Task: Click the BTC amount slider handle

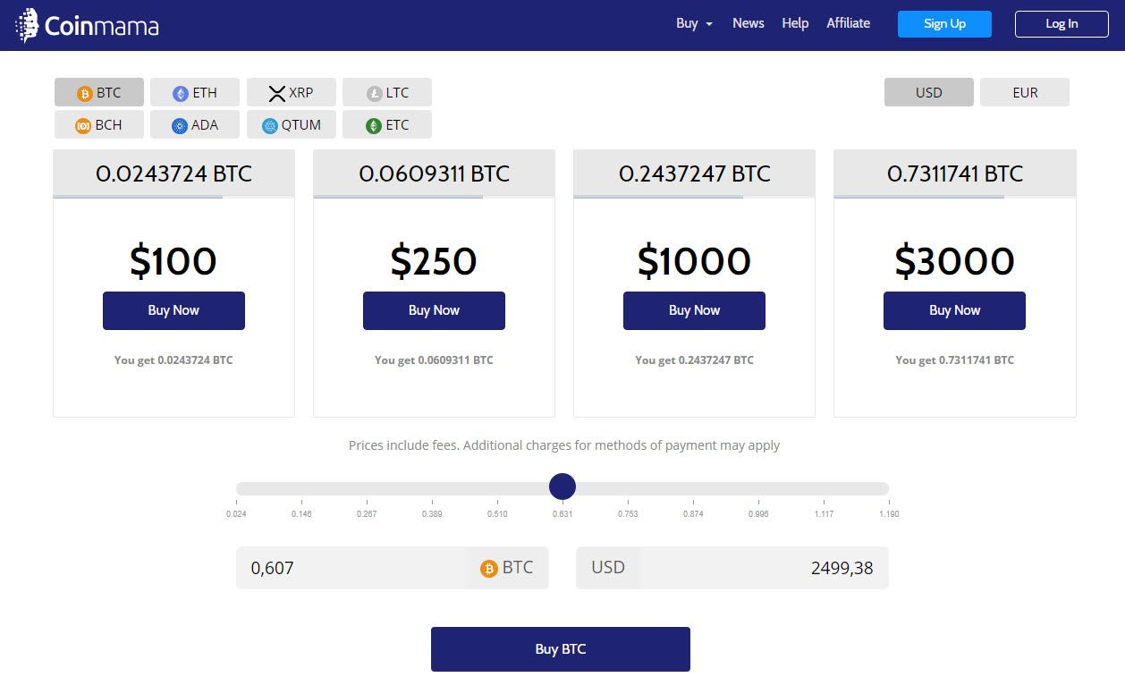Action: tap(562, 487)
